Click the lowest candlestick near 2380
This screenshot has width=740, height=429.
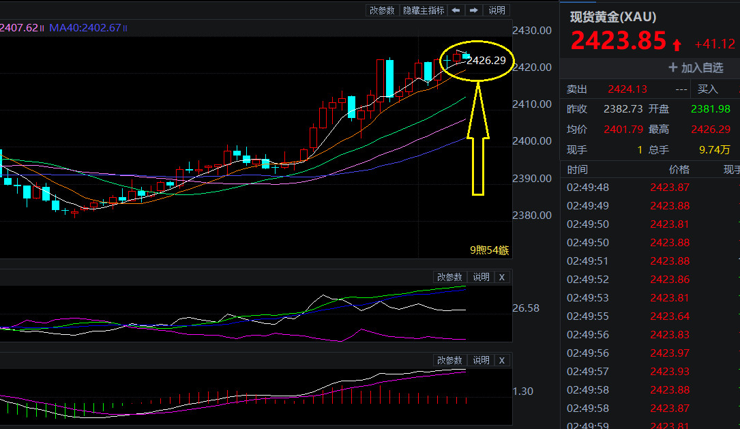pyautogui.click(x=74, y=213)
